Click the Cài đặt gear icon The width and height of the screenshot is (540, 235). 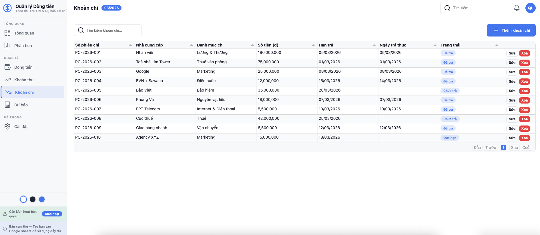tap(7, 127)
